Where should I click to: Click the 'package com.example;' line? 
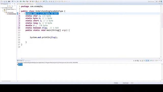point(32,6)
